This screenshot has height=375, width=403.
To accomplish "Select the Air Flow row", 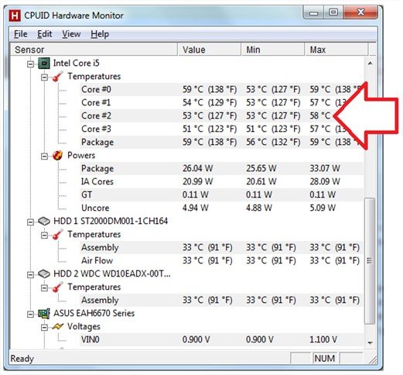I will 222,260.
